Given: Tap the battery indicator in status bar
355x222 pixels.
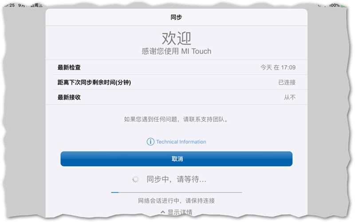Looking at the screenshot, I should [x=339, y=5].
